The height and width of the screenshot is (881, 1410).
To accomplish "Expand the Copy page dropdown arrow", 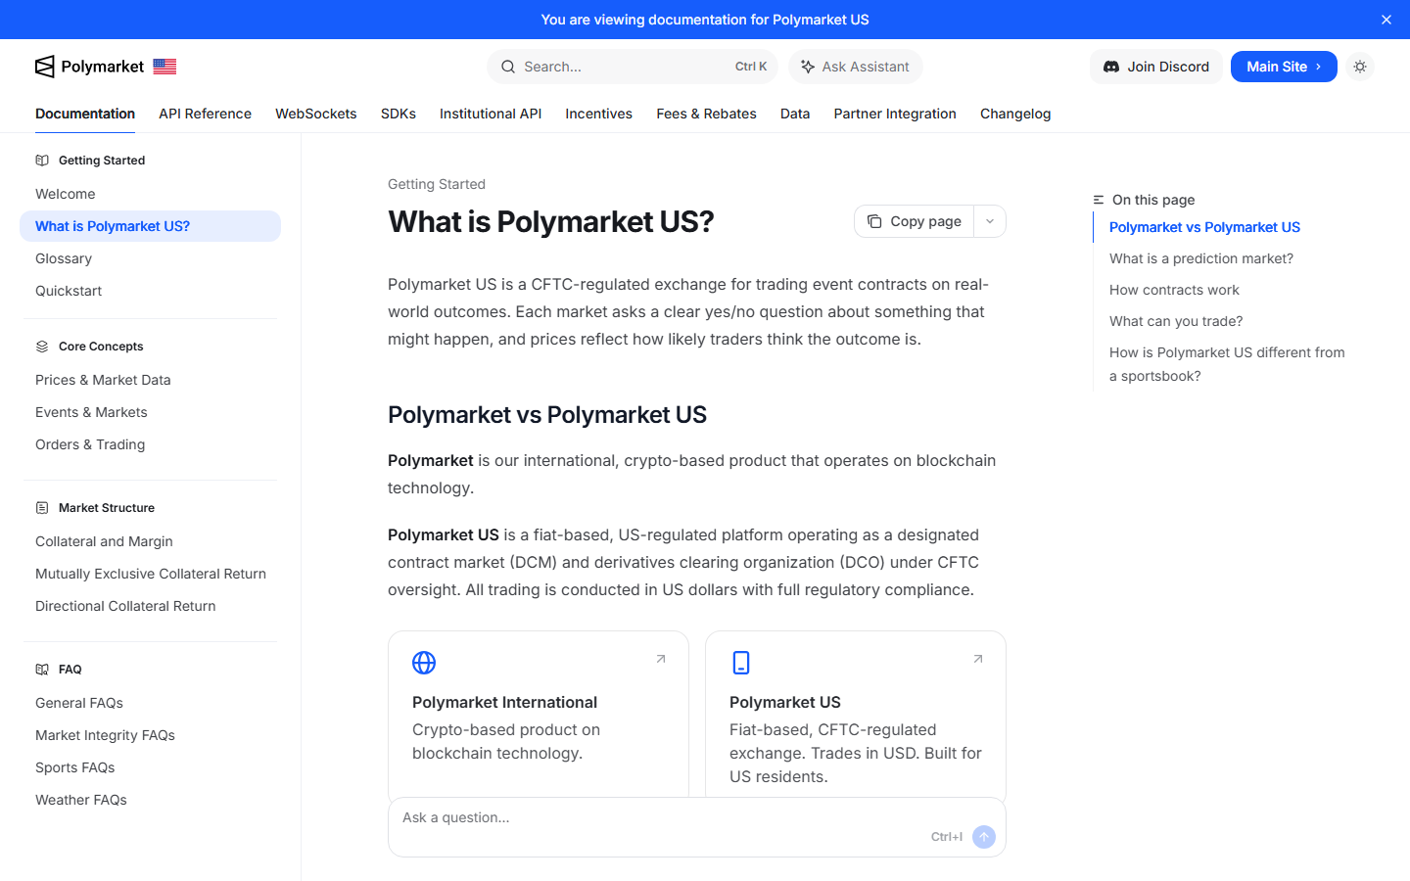I will [990, 221].
